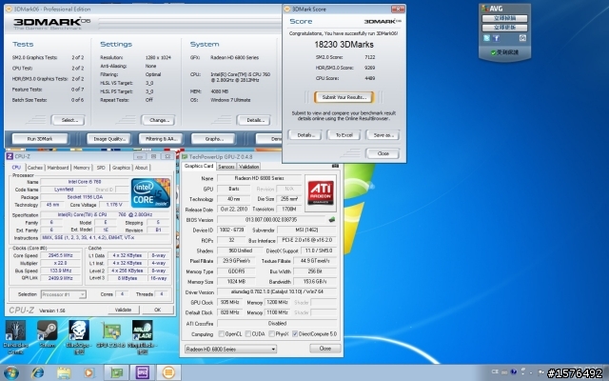Click the 18230 3DMarks score text
The image size is (609, 381).
pos(344,45)
